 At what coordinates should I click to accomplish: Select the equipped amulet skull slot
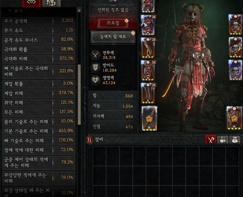click(x=235, y=25)
